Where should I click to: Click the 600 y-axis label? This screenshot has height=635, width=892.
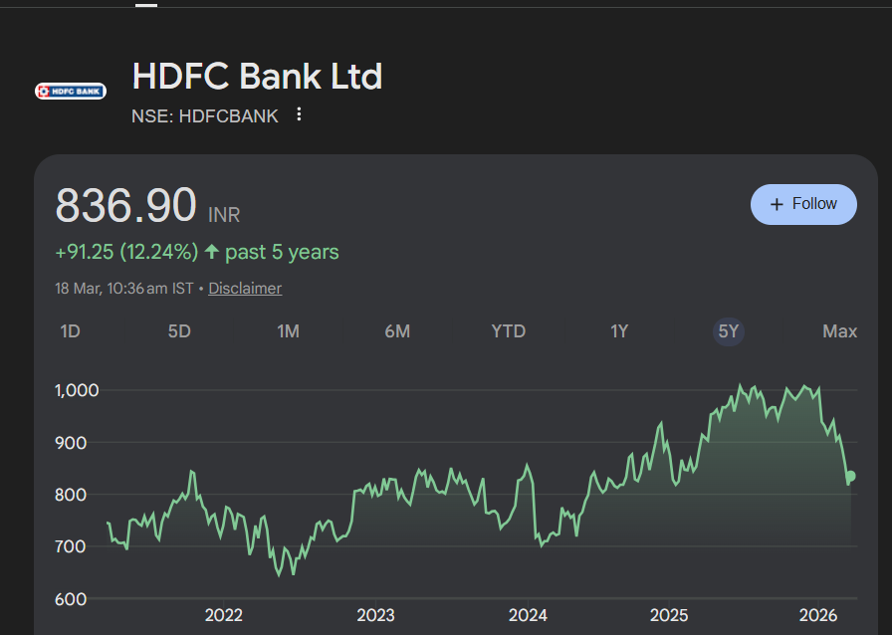(x=71, y=599)
